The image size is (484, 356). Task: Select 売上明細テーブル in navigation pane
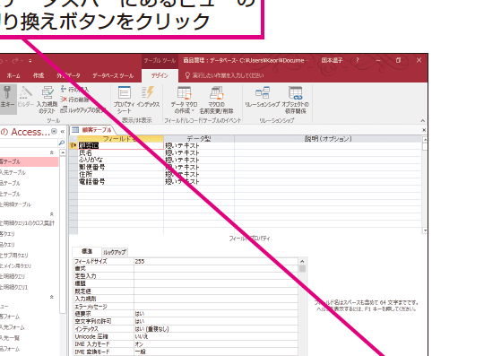click(15, 204)
